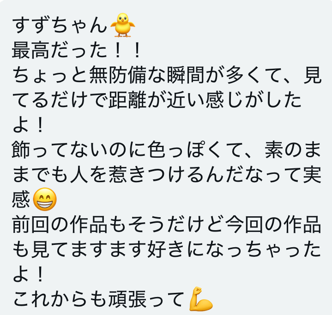Click the phrase これからも
The height and width of the screenshot is (315, 332).
tap(60, 299)
